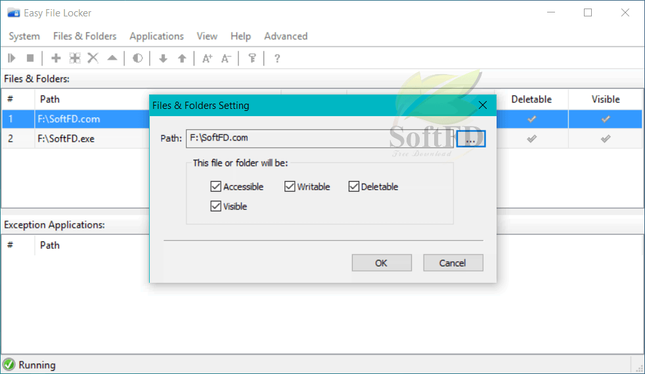
Task: Click the Easy File Locker title icon
Action: (x=14, y=12)
